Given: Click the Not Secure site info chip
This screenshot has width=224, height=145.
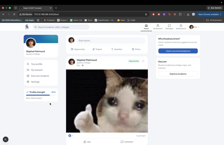Looking at the screenshot, I should (x=26, y=14).
